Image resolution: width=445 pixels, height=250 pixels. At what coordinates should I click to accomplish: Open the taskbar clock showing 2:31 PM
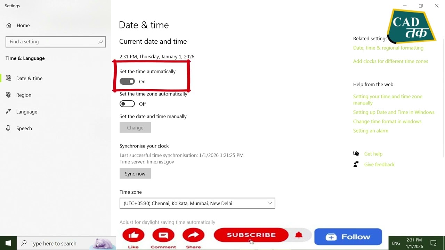(x=414, y=243)
